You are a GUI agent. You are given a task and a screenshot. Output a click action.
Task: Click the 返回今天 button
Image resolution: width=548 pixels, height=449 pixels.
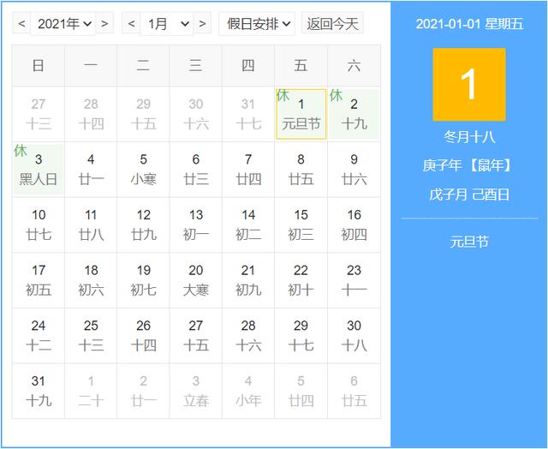(x=333, y=23)
